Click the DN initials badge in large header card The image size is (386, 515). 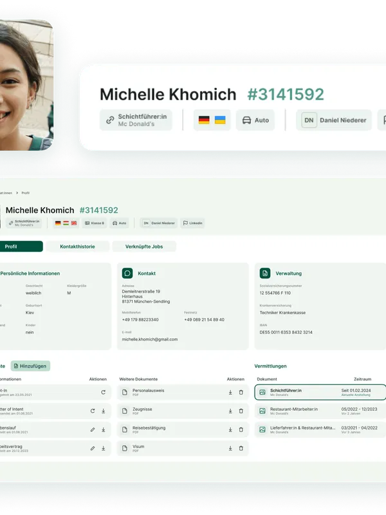pyautogui.click(x=309, y=120)
